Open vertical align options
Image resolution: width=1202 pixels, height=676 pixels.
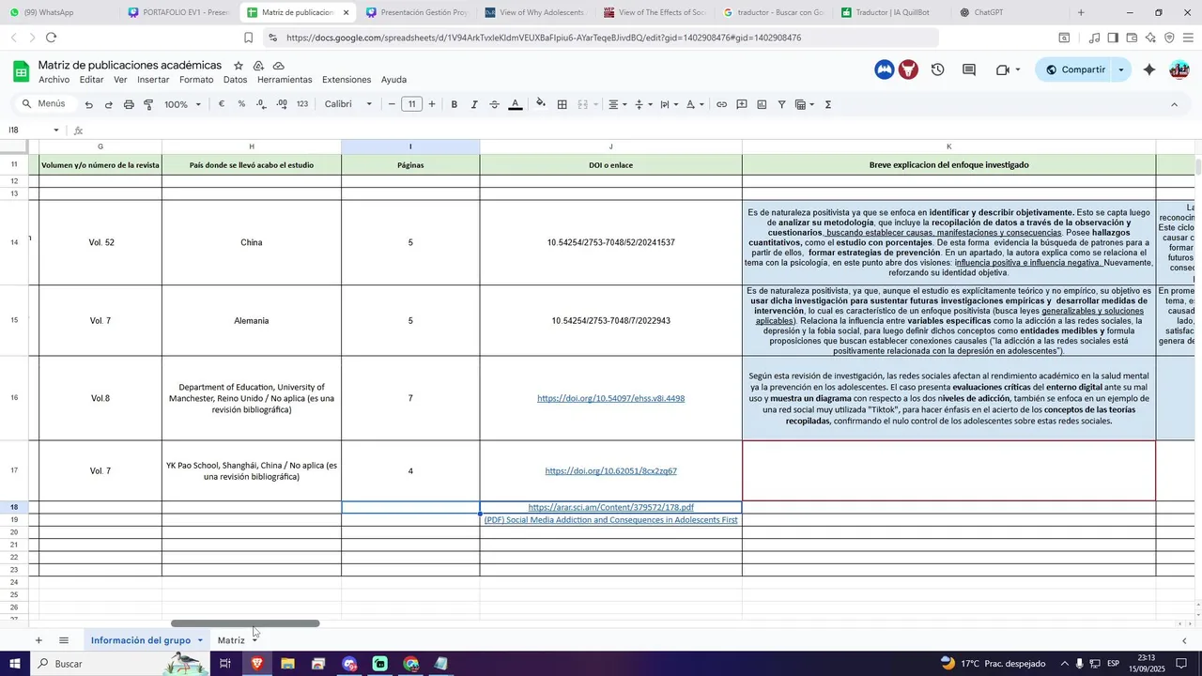[x=643, y=104]
